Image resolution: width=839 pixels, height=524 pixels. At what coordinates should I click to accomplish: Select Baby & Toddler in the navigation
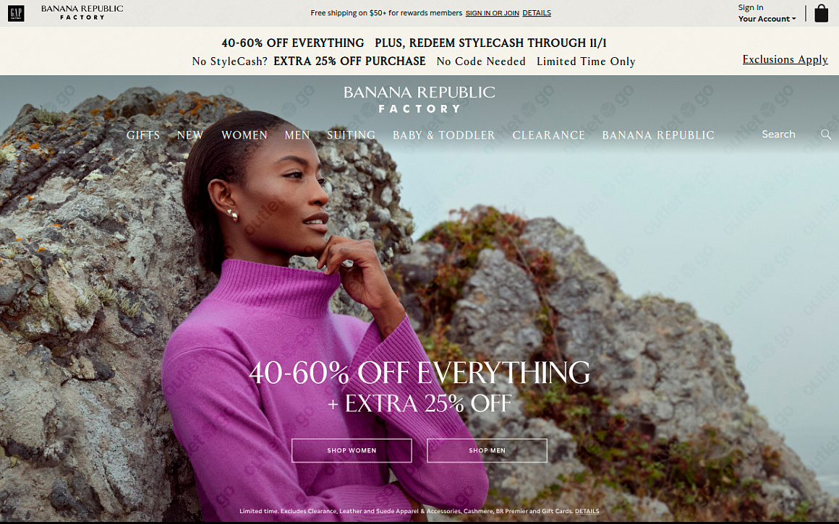point(443,135)
